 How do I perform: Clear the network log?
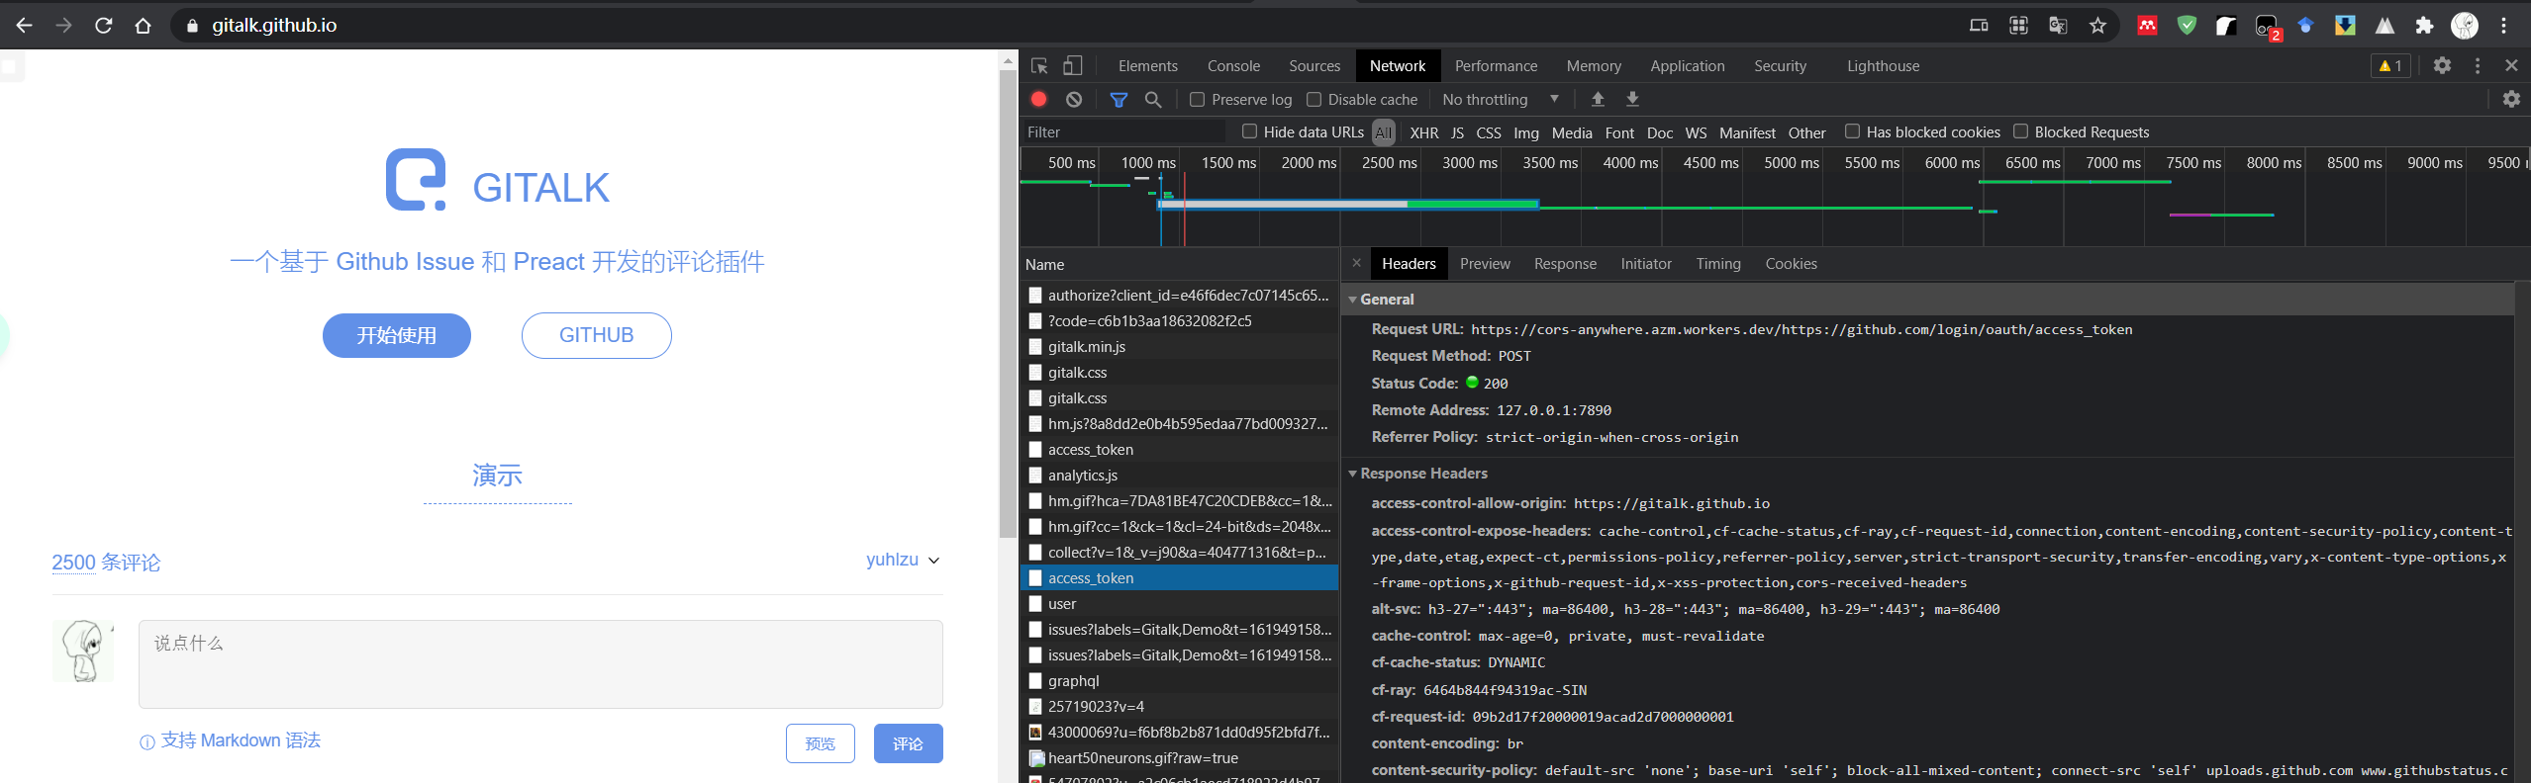click(1074, 99)
